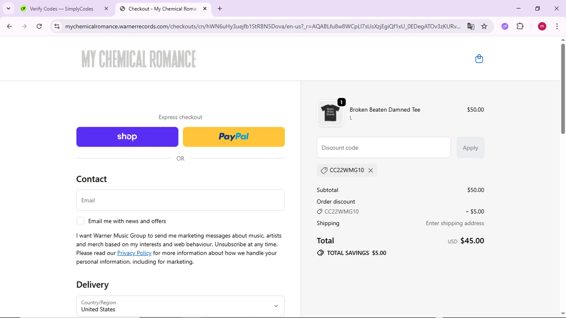Image resolution: width=566 pixels, height=318 pixels.
Task: Click Enter shipping address text
Action: pos(455,223)
